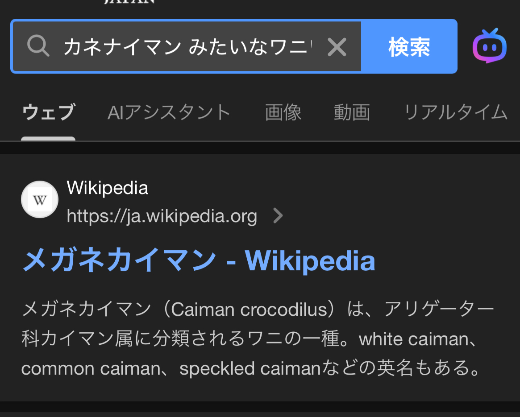The width and height of the screenshot is (520, 417).
Task: Open the メガネカイマン - Wikipedia result title
Action: point(199,261)
